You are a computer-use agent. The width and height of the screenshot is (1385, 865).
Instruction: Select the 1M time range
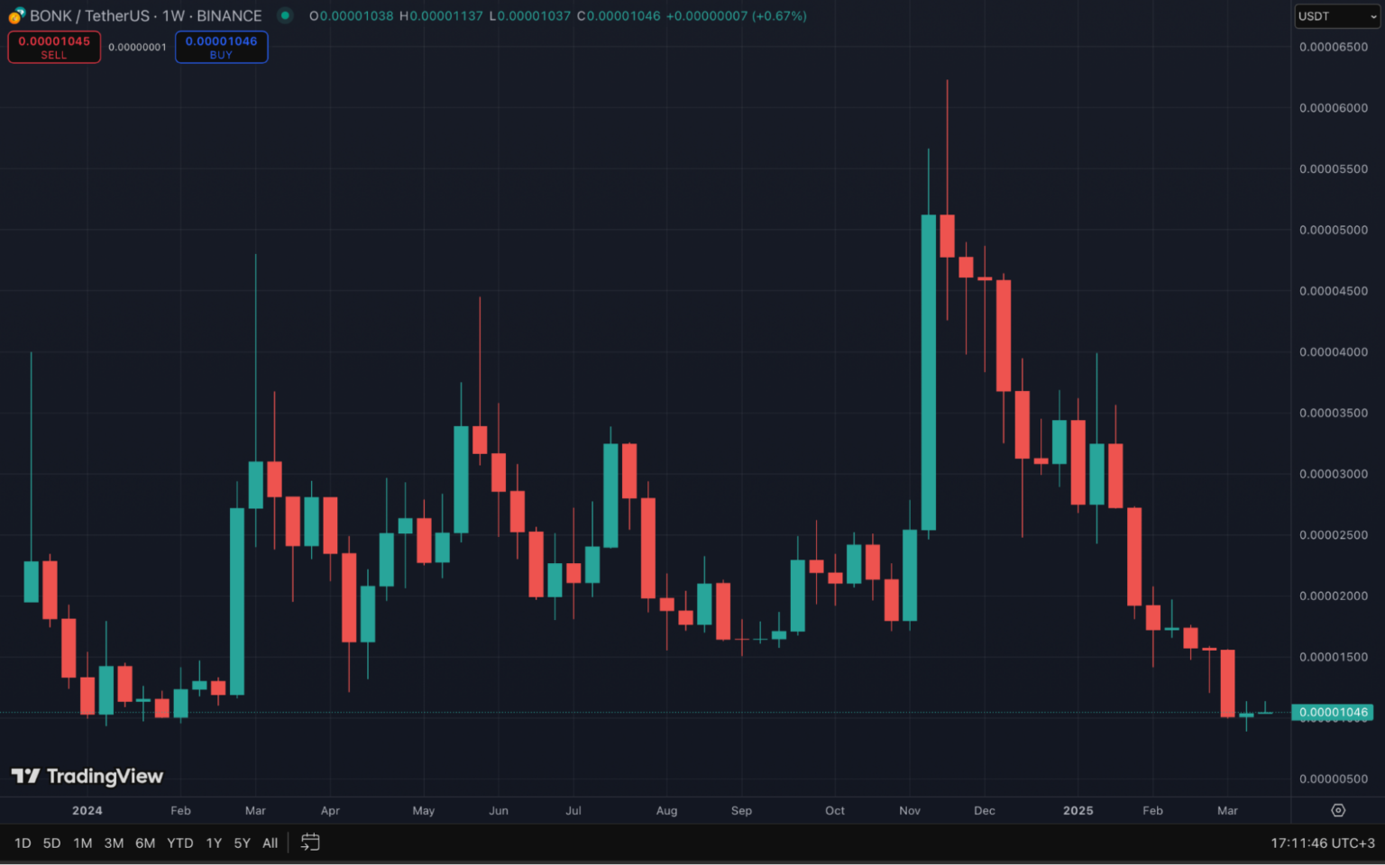click(83, 843)
